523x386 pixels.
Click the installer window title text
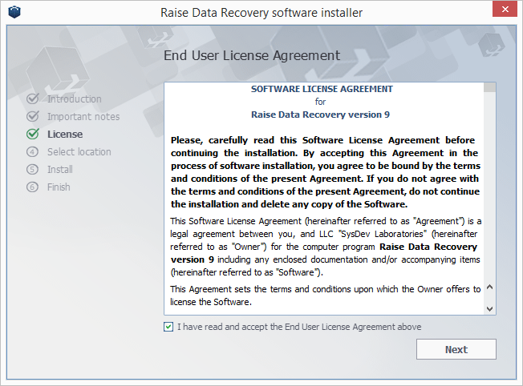pos(261,13)
